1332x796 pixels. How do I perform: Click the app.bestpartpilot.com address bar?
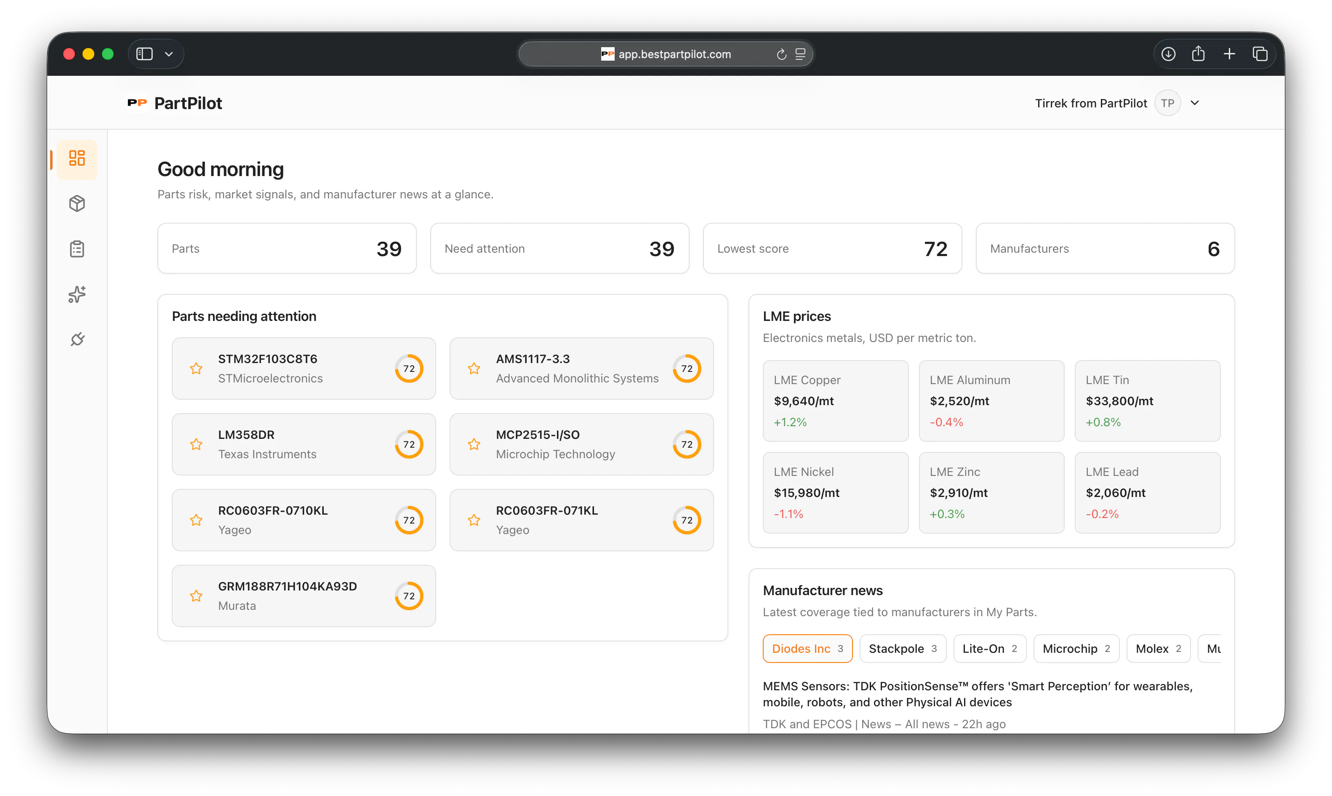point(665,54)
